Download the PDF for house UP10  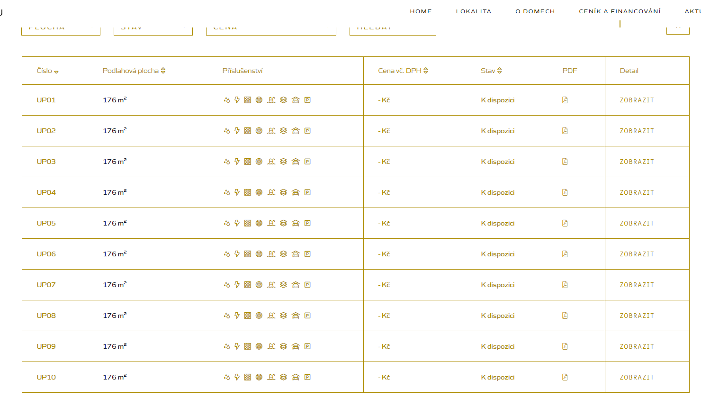point(565,377)
